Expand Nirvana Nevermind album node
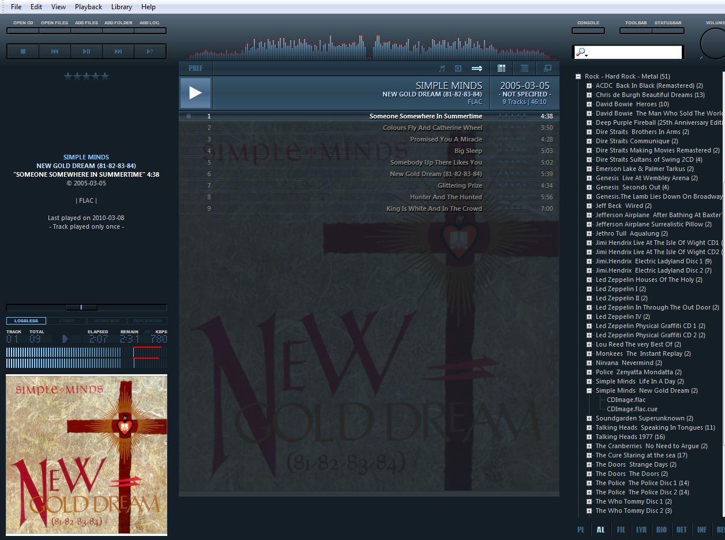The image size is (725, 540). pyautogui.click(x=589, y=363)
